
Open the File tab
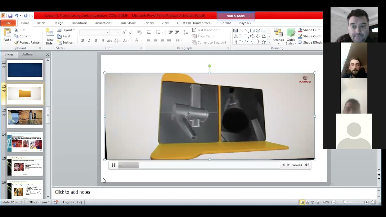[x=8, y=23]
